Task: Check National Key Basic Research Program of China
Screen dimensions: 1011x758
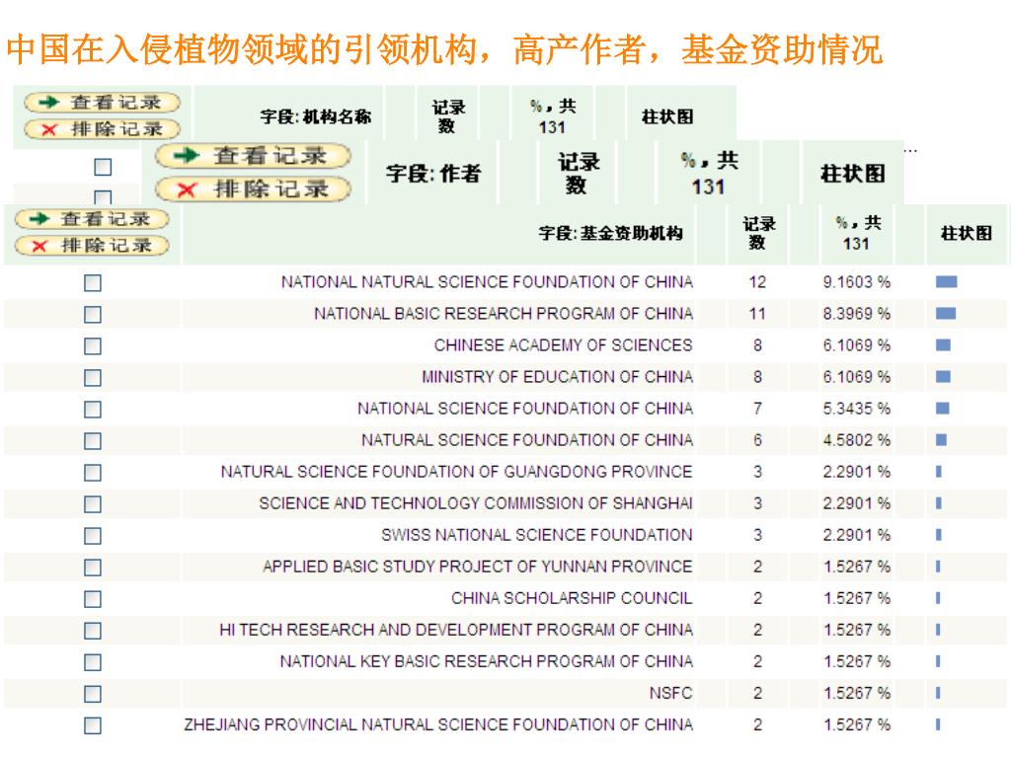Action: click(x=93, y=661)
